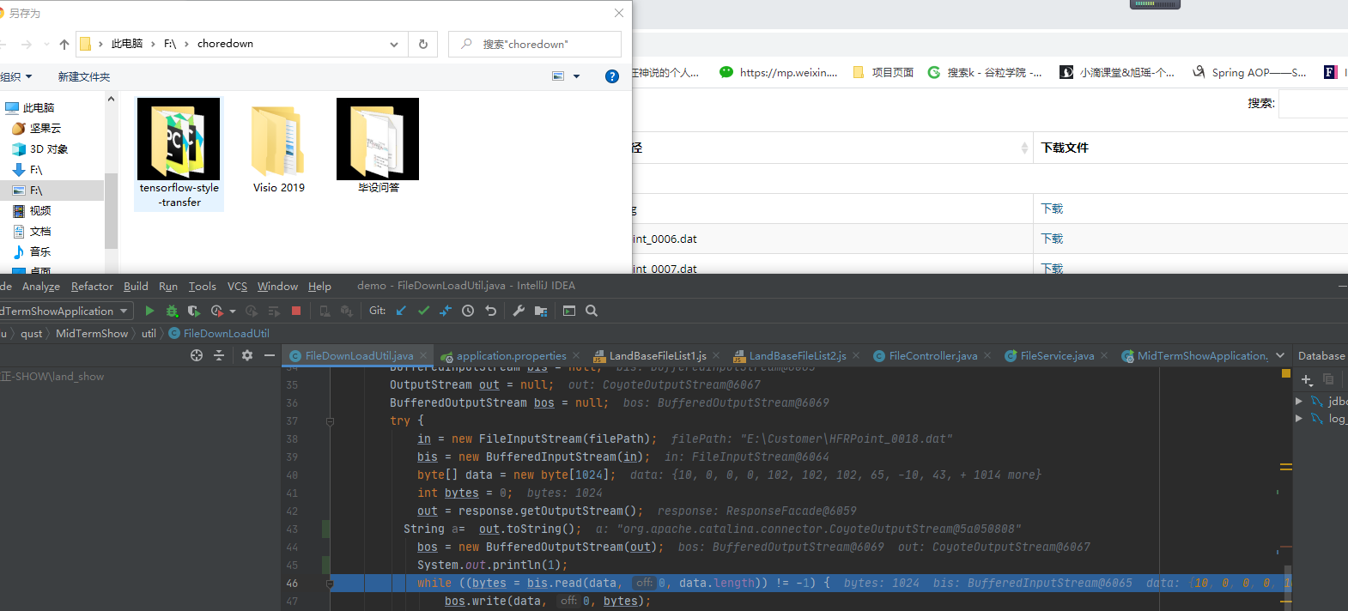Click Git compare with branch icon
Screen dimensions: 1348x611
point(445,311)
